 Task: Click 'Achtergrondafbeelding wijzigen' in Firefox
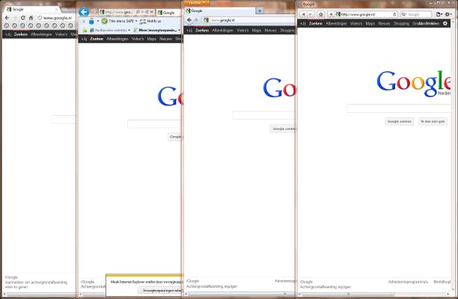[212, 286]
